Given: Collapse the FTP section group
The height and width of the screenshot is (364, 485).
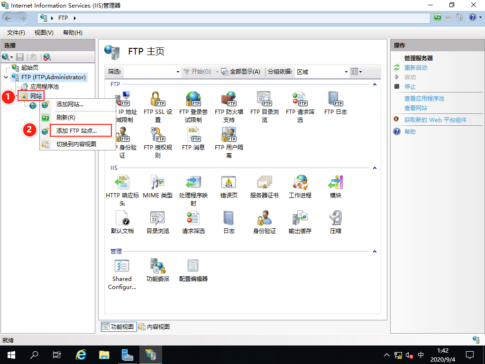Looking at the screenshot, I should (x=375, y=84).
